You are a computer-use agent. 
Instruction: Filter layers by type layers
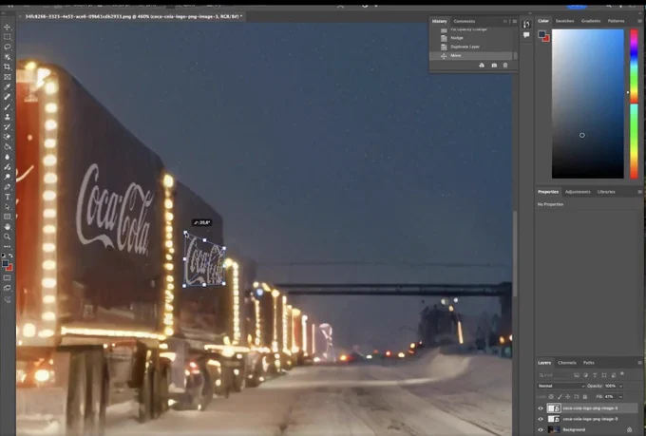[595, 375]
